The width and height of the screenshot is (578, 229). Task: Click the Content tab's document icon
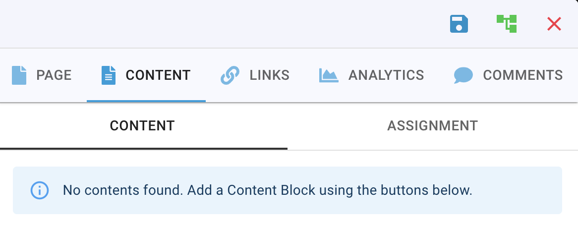(108, 75)
